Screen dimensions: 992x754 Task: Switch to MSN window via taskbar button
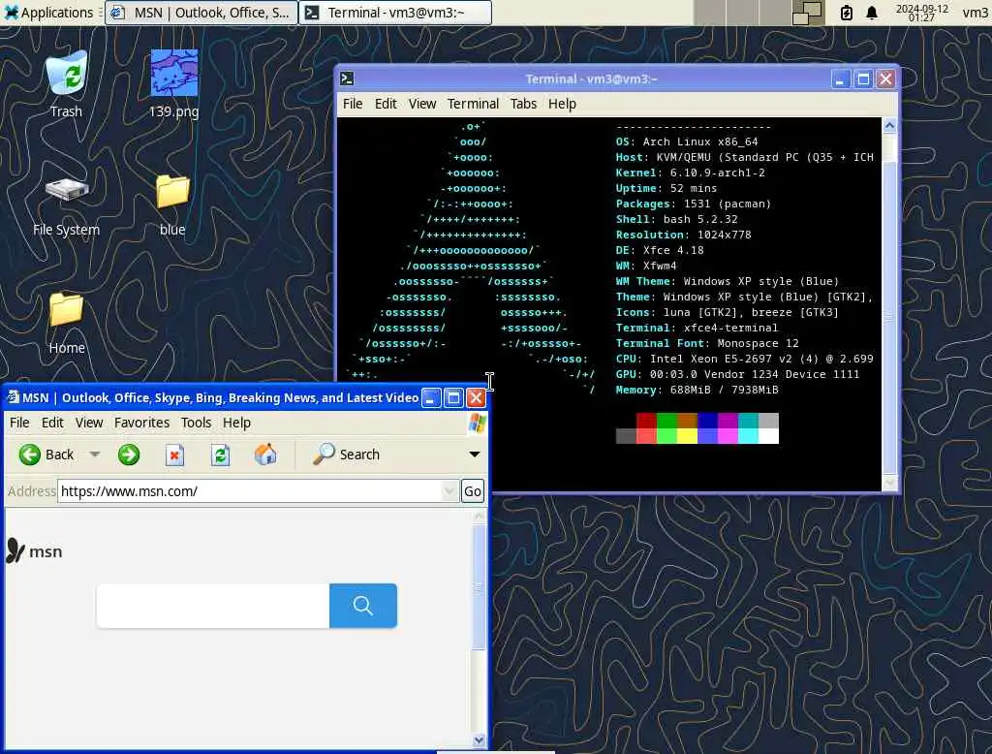coord(201,13)
